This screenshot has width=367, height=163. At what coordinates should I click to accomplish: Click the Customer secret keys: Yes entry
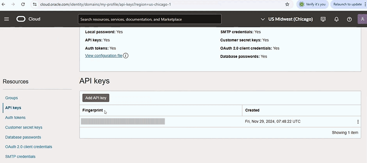244,40
